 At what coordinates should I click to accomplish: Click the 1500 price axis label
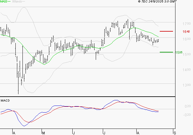point(187,54)
